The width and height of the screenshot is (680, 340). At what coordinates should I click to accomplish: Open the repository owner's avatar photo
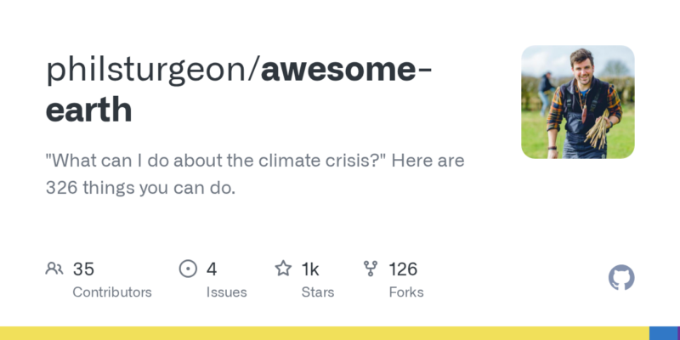pyautogui.click(x=577, y=102)
